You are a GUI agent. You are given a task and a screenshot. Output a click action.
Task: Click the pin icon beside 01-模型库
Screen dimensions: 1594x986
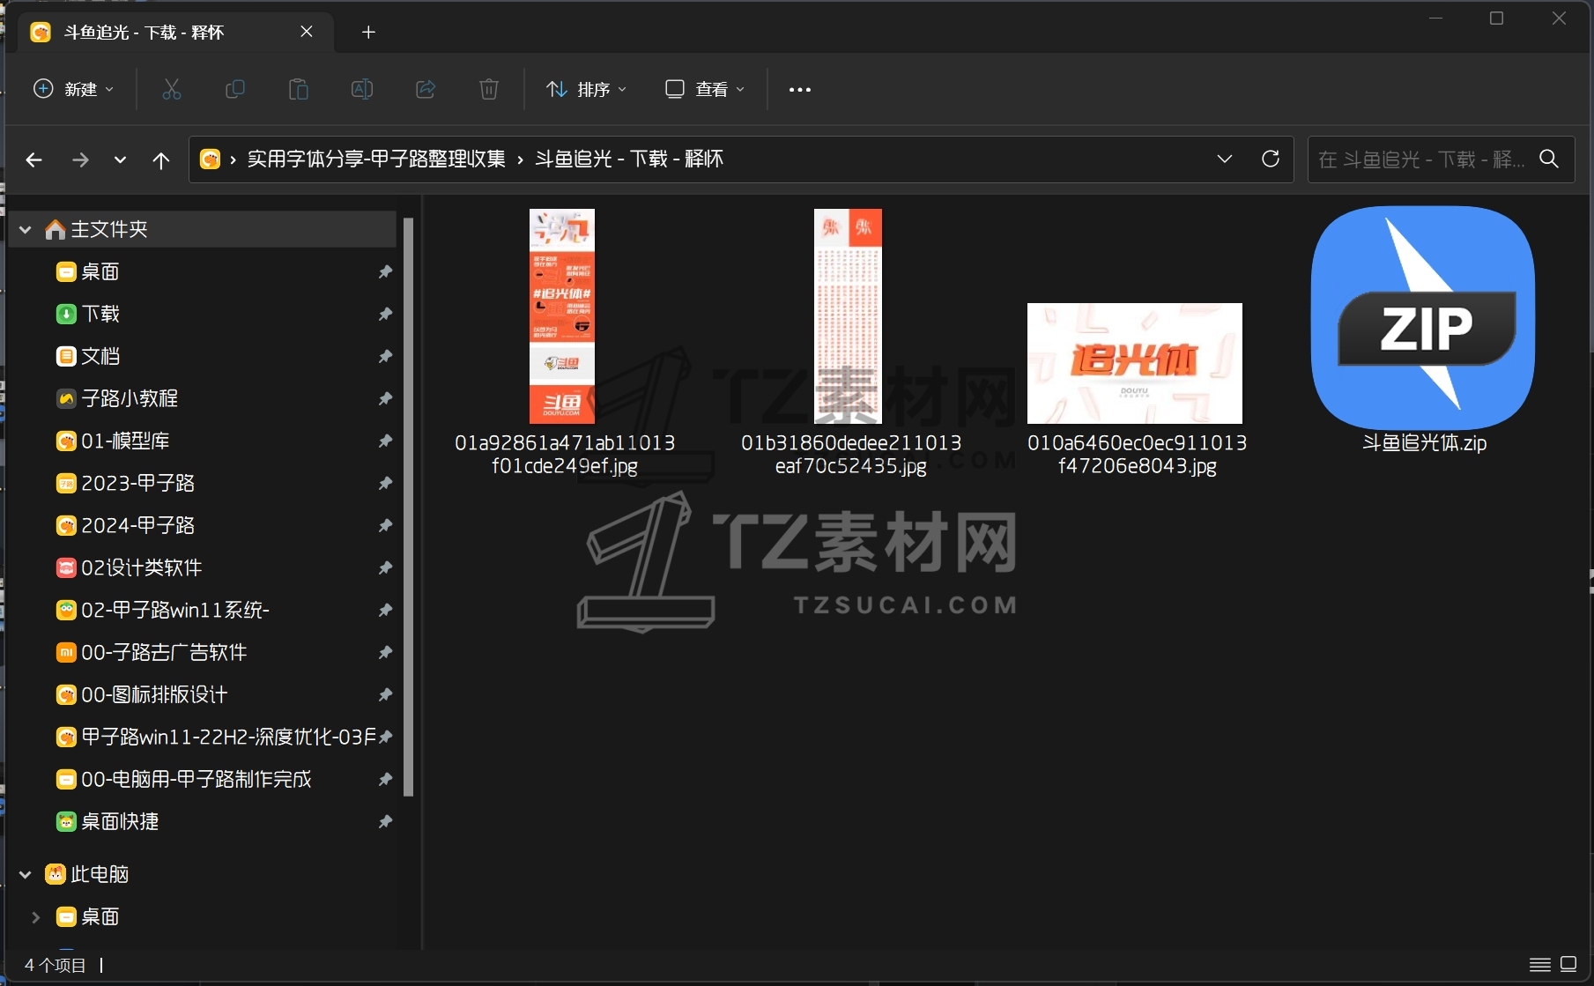pos(385,441)
